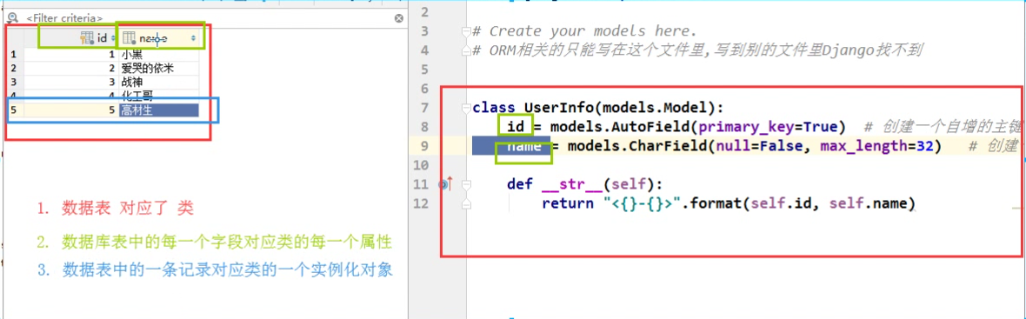This screenshot has height=319, width=1026.
Task: Select the id column header
Action: tap(70, 38)
